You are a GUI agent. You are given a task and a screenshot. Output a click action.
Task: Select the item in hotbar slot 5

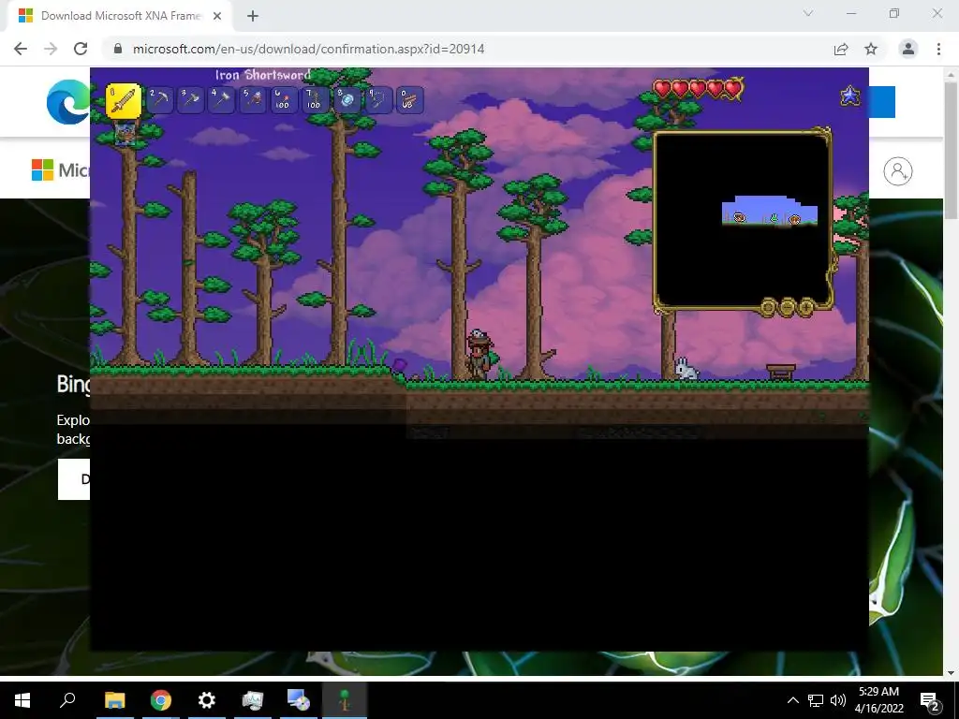pyautogui.click(x=253, y=100)
